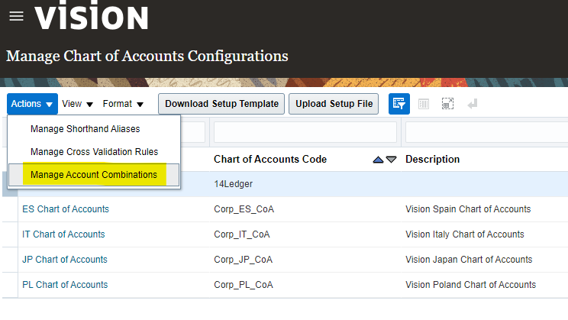Image resolution: width=568 pixels, height=320 pixels.
Task: Select Manage Account Combinations option
Action: (94, 175)
